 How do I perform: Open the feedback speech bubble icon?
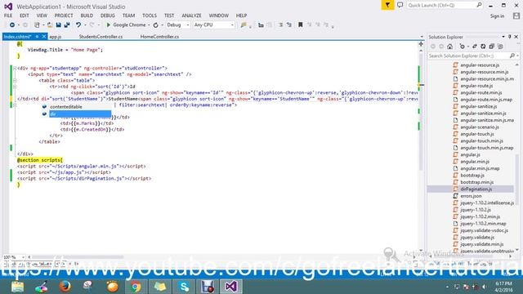click(x=400, y=5)
